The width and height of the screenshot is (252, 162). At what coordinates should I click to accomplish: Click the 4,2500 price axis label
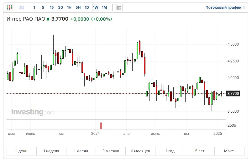233,61
